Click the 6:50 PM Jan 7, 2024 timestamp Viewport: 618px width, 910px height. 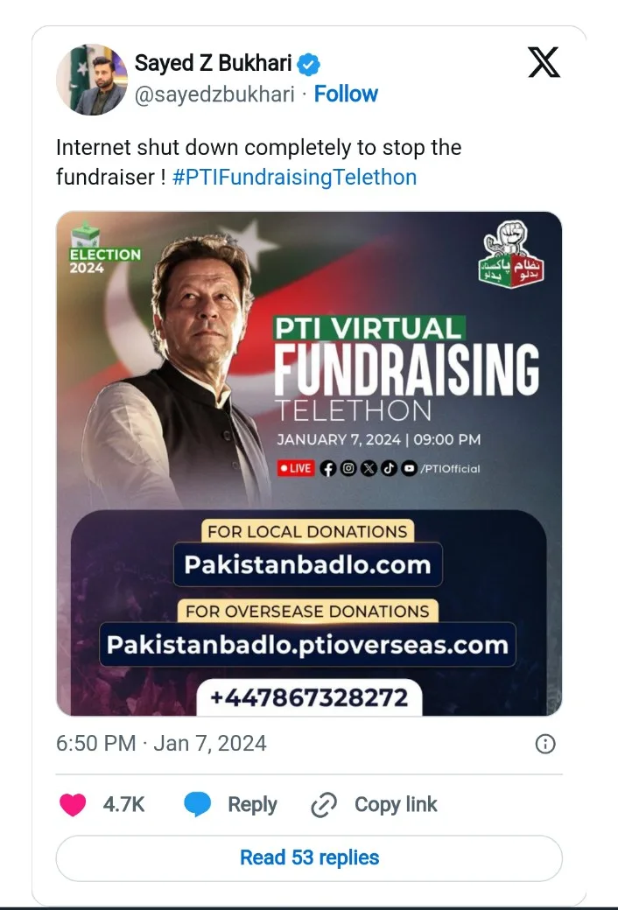[161, 744]
